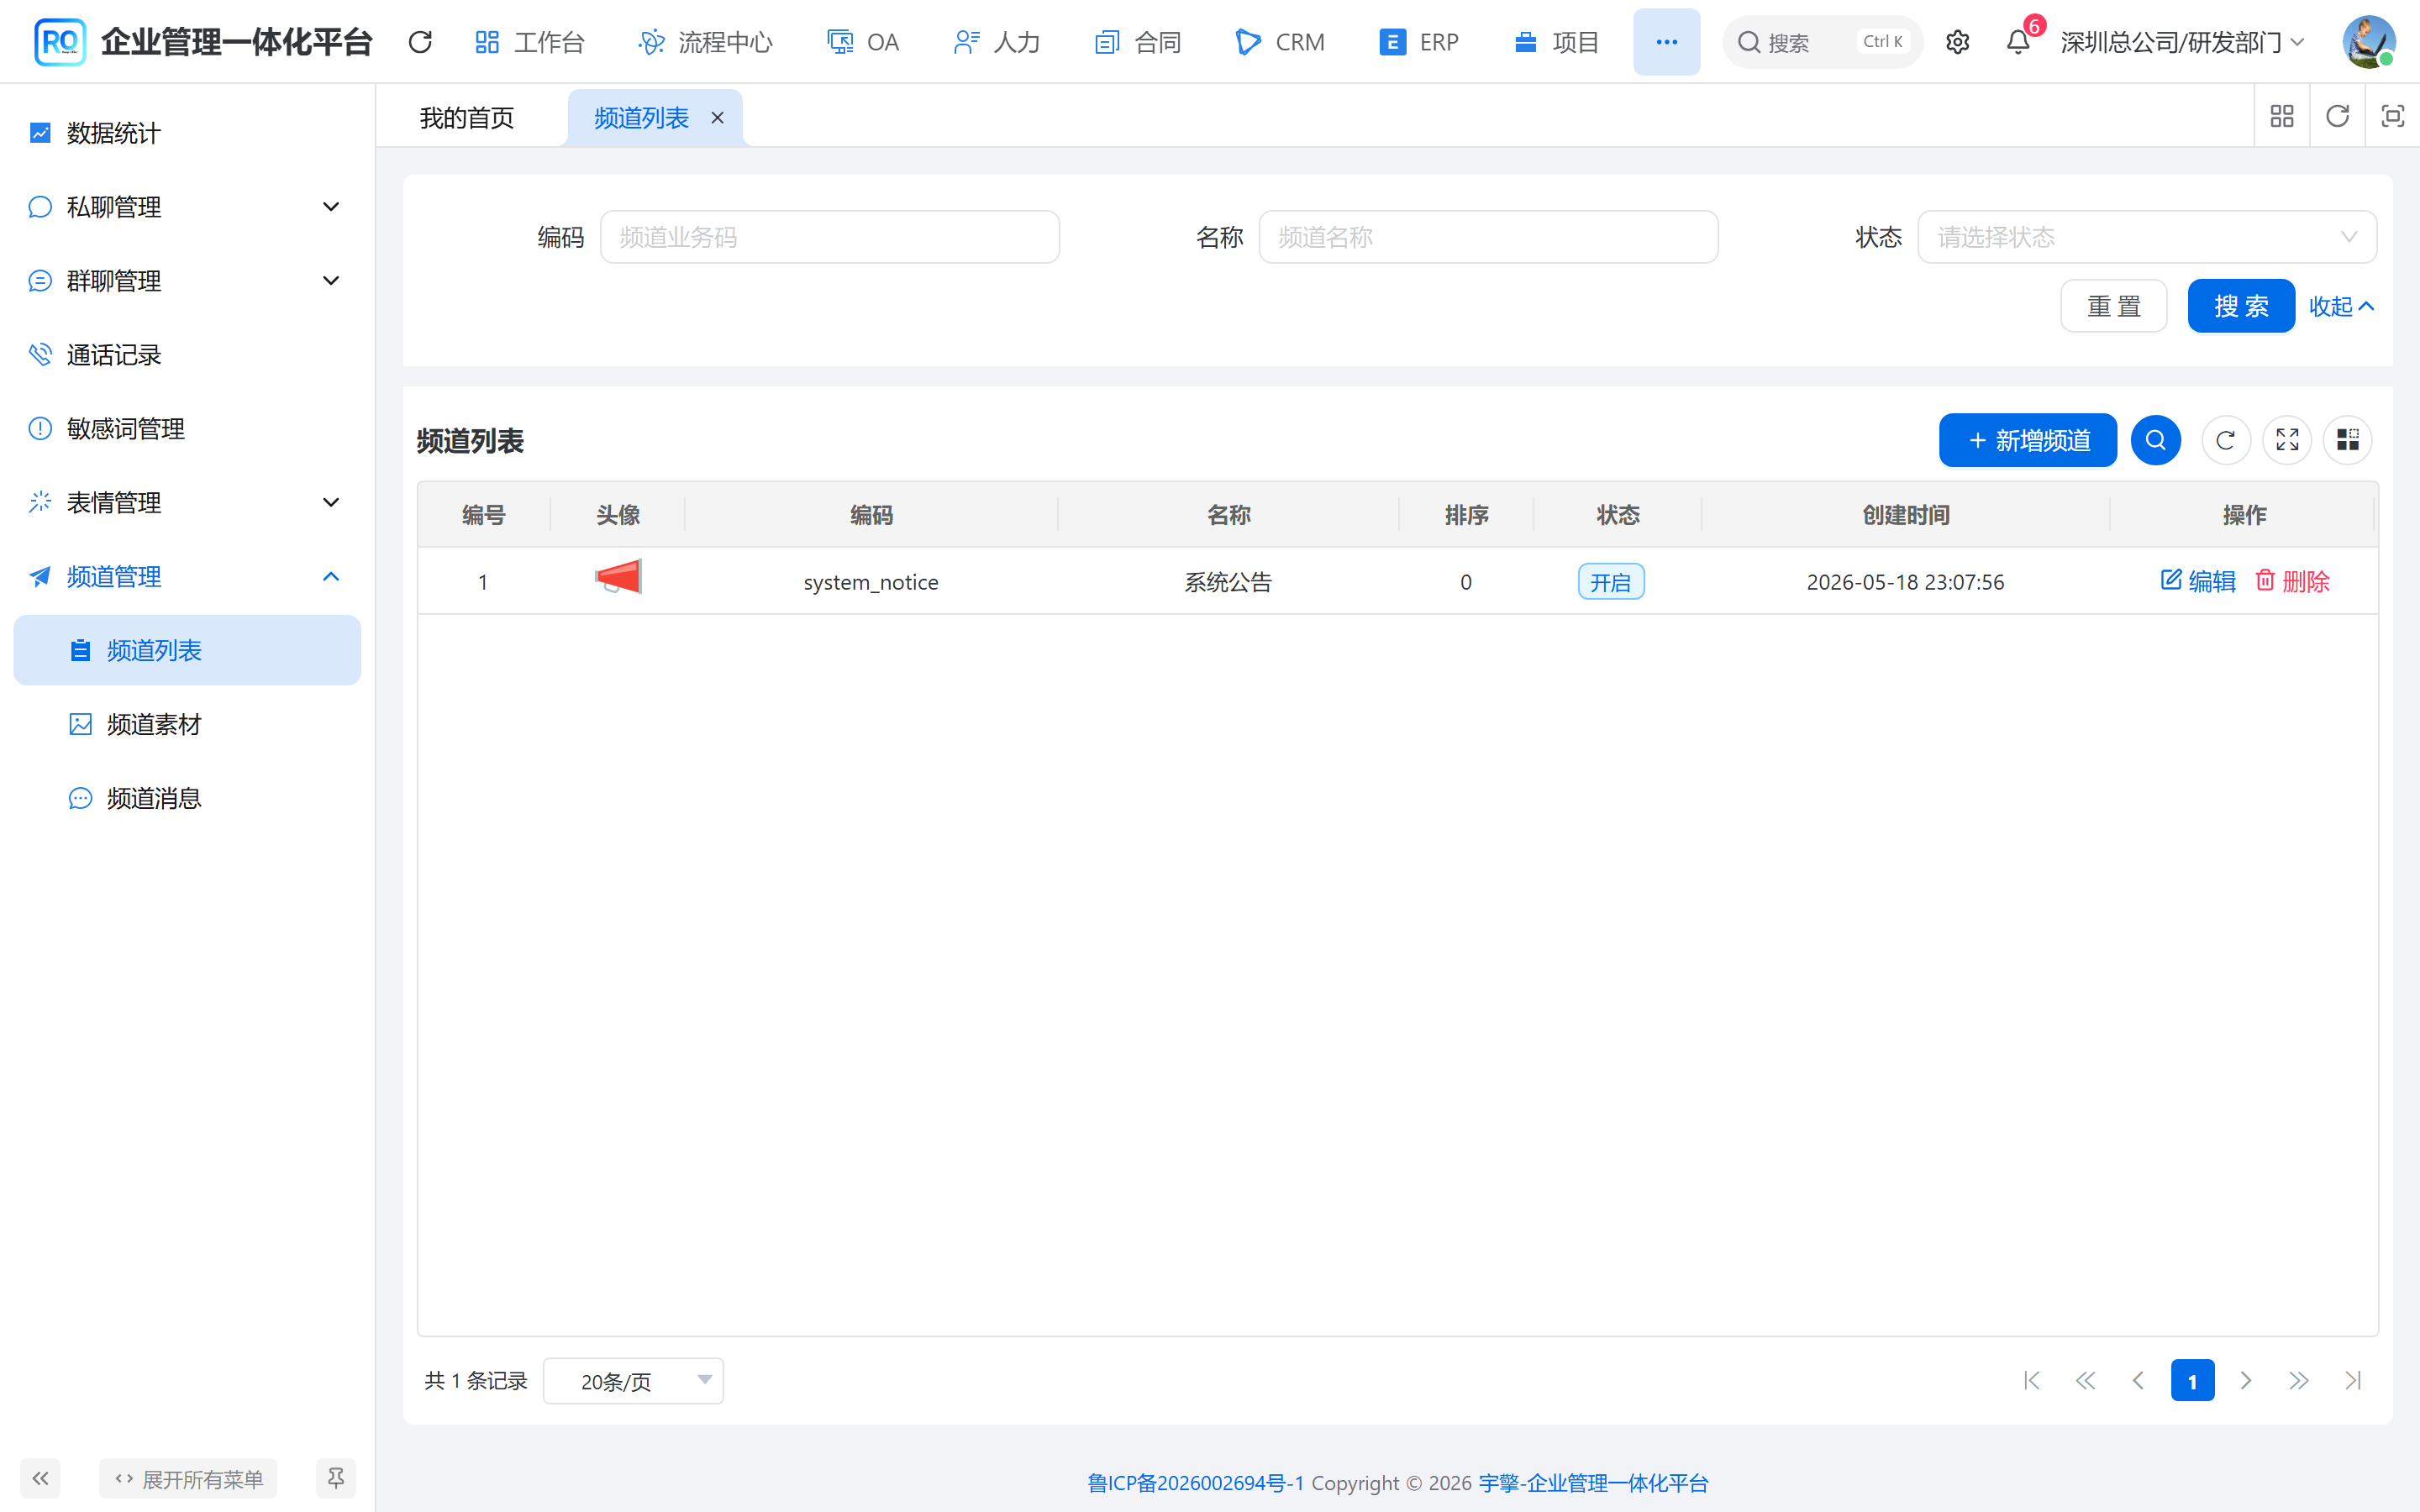
Task: Jump backward several pages
Action: pos(2085,1381)
